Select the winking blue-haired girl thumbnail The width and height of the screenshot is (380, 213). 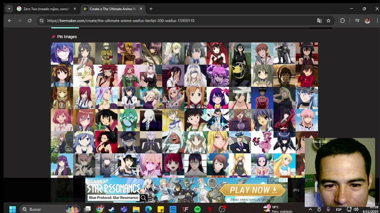coord(262,120)
